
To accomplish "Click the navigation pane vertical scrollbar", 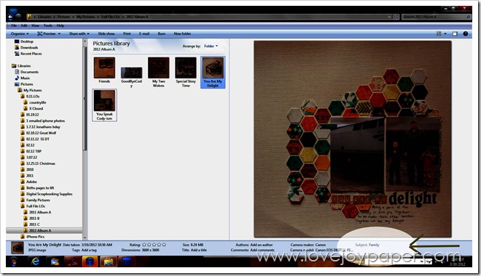I will pos(85,139).
